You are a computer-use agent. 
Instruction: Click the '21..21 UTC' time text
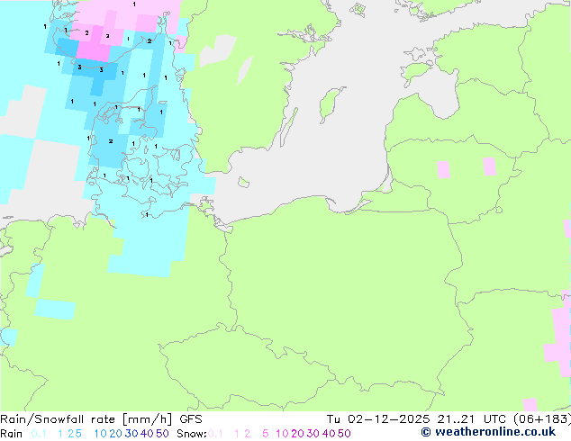click(x=472, y=419)
